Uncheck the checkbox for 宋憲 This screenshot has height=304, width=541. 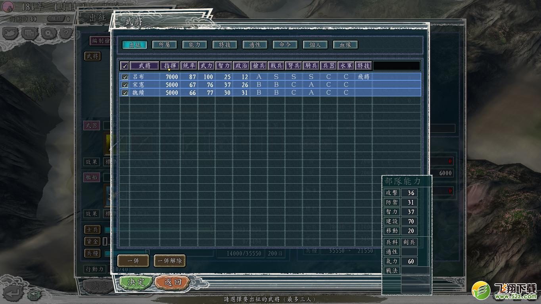click(125, 85)
